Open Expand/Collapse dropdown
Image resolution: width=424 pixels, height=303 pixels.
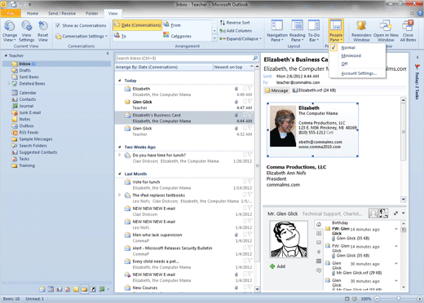[x=241, y=38]
